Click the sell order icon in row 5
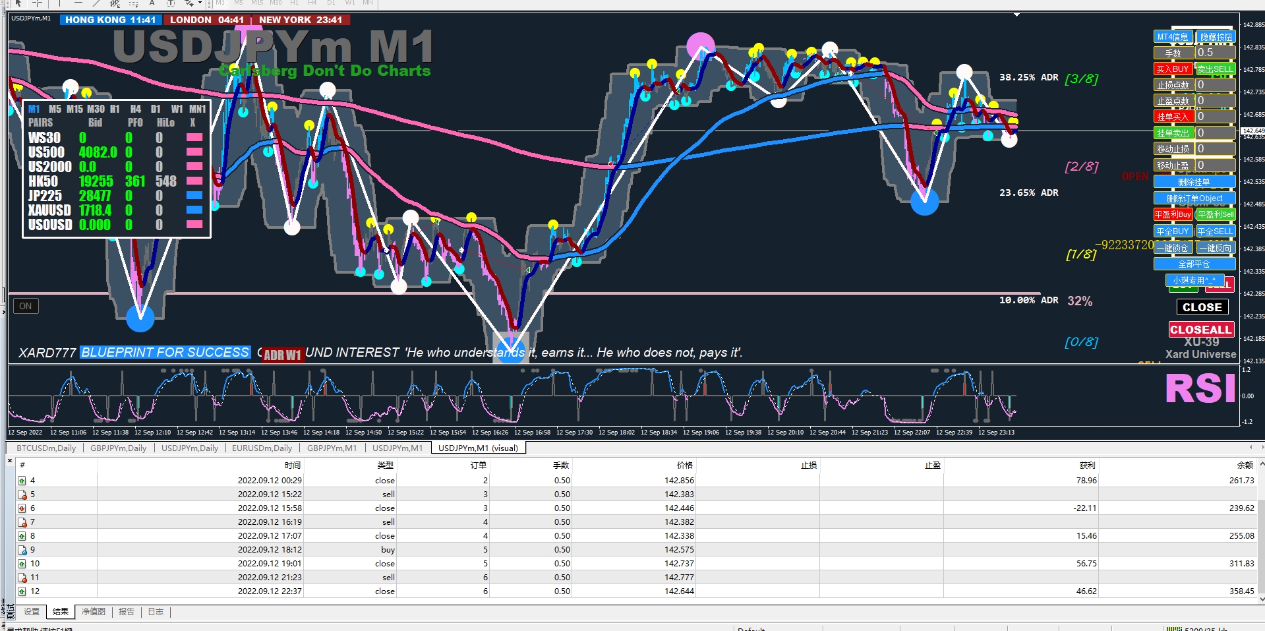1265x631 pixels. (22, 495)
